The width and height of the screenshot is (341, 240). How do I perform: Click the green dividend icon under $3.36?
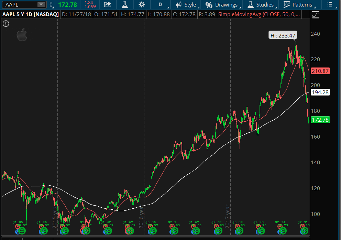(152, 230)
